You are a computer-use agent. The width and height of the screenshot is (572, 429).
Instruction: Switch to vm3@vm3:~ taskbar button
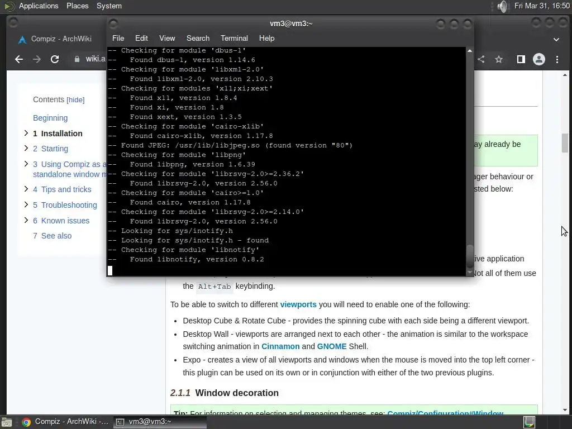click(x=160, y=422)
